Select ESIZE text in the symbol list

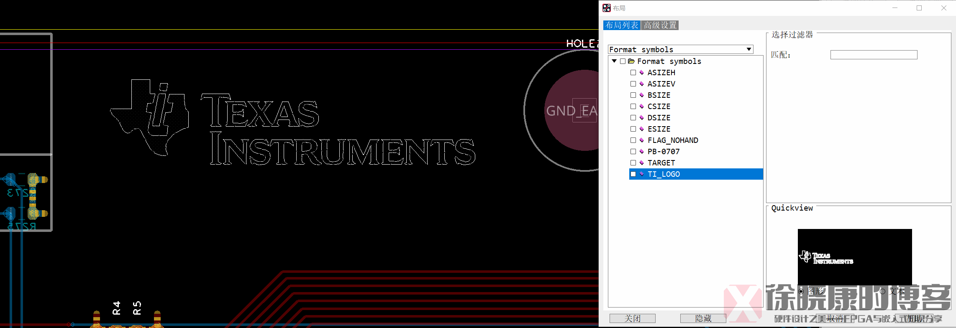click(x=659, y=129)
